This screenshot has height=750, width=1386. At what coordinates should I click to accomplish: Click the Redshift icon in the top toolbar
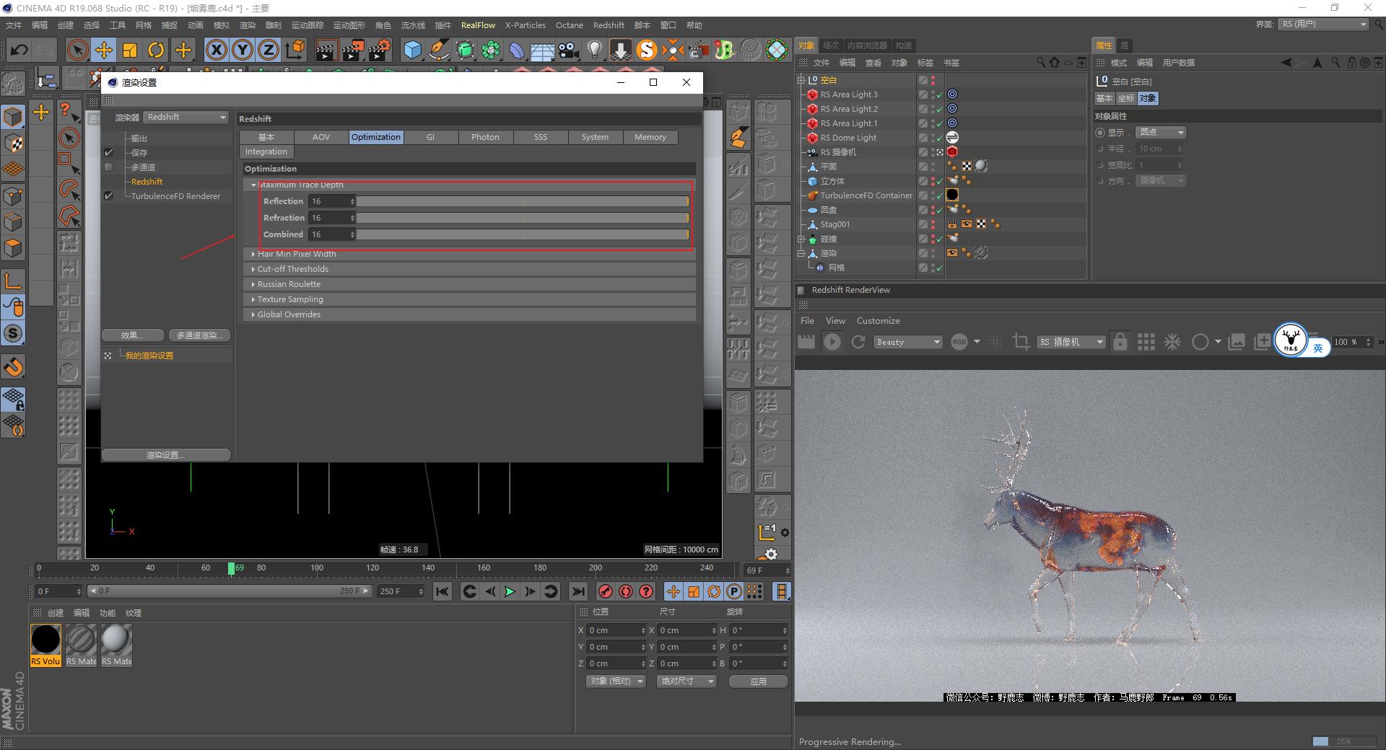coord(648,50)
